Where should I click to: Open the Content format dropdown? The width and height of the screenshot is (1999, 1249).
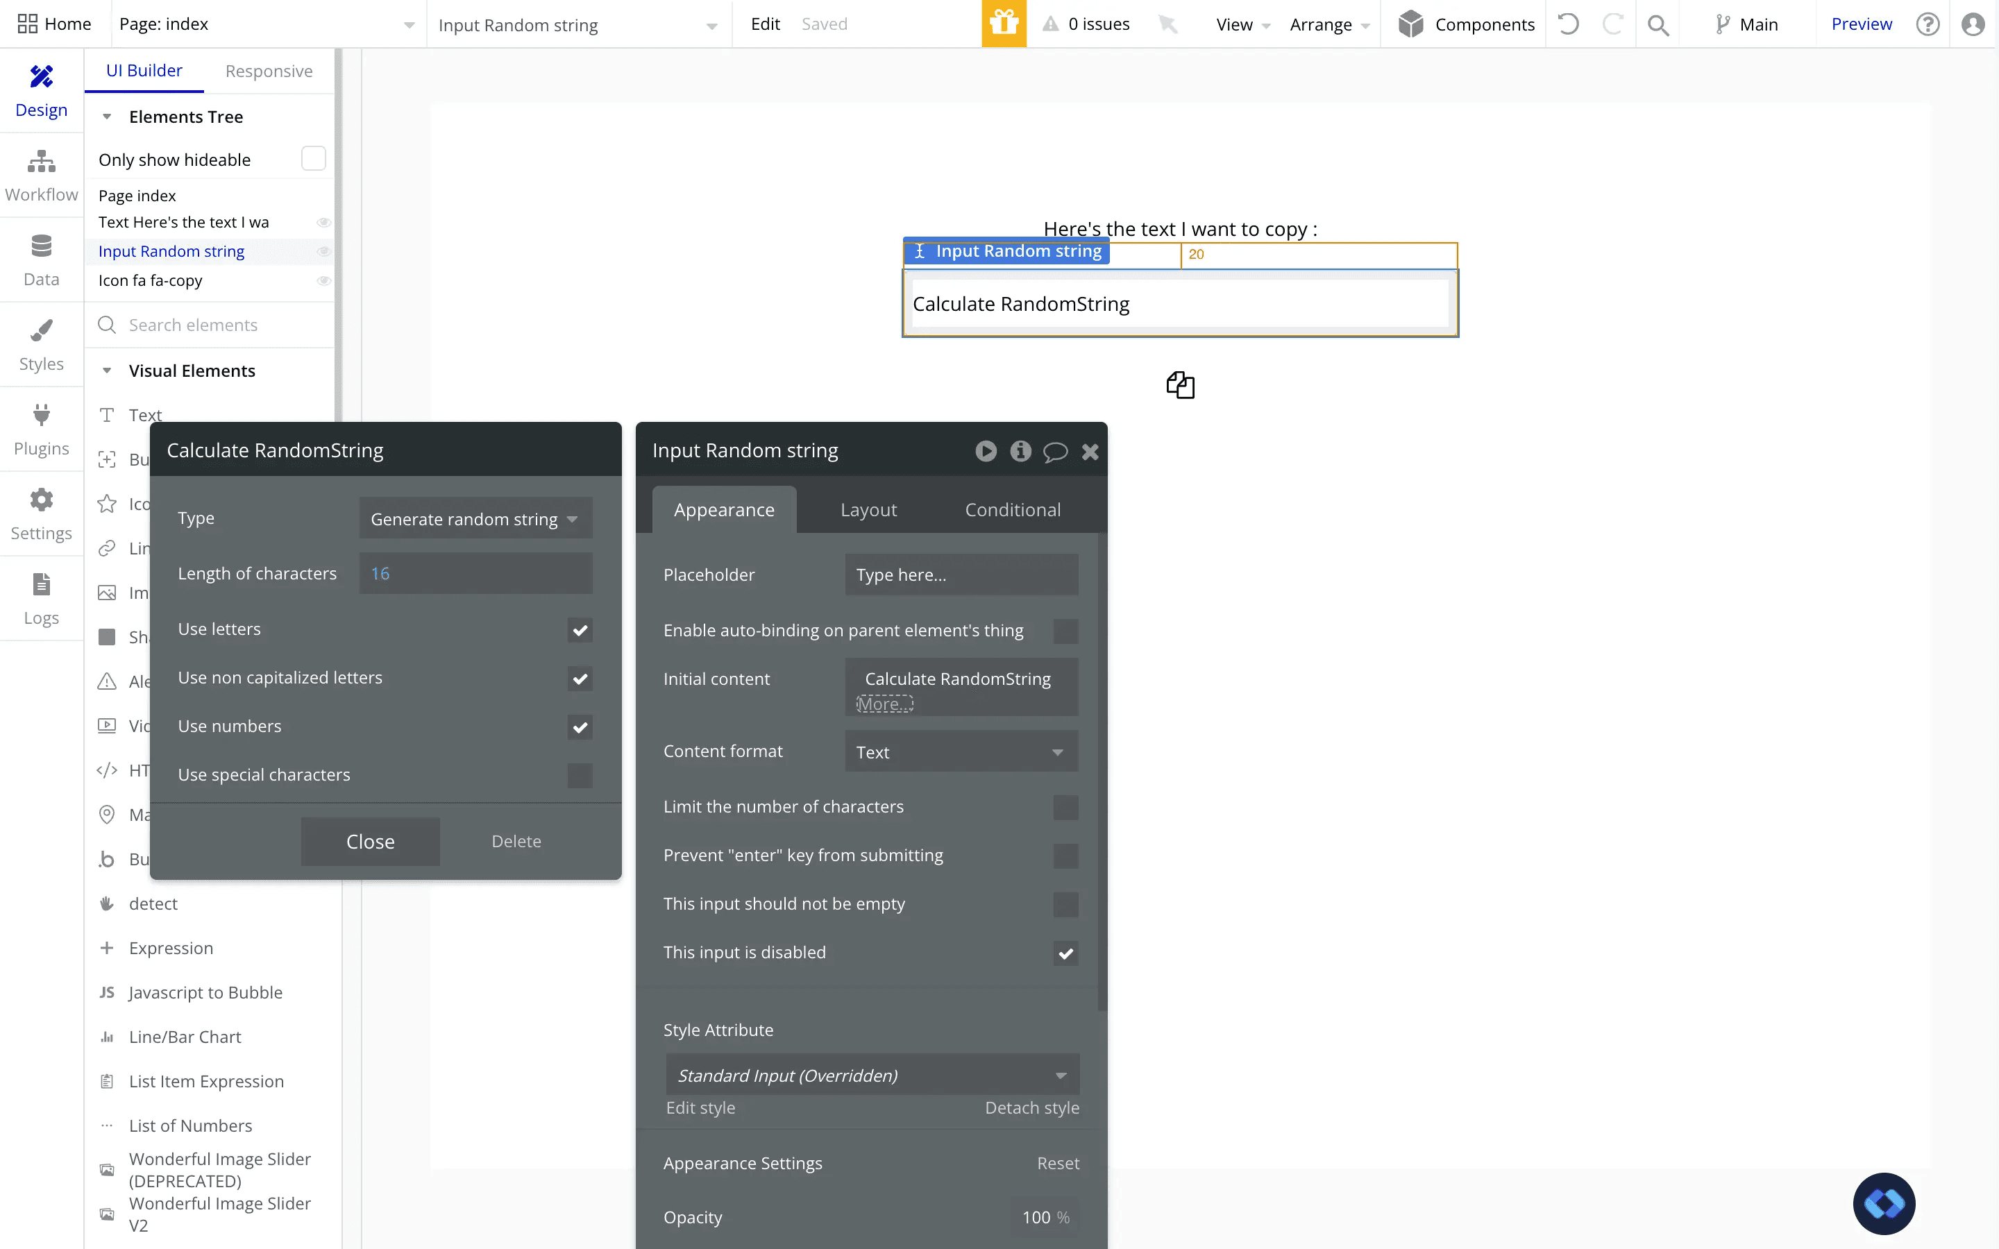point(961,751)
